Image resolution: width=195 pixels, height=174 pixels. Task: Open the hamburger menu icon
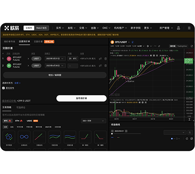click(189, 28)
